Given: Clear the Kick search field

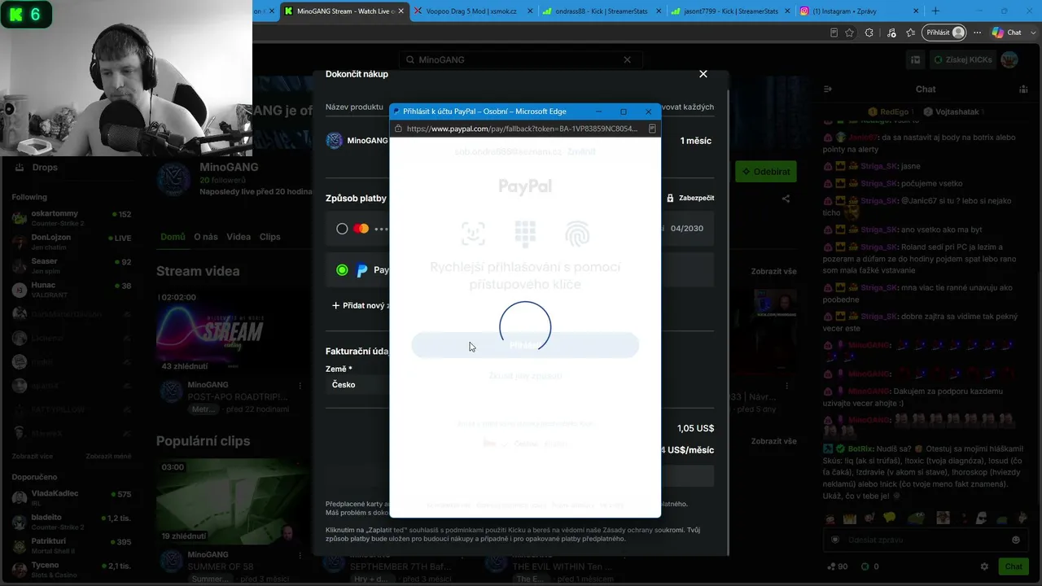Looking at the screenshot, I should click(x=627, y=59).
